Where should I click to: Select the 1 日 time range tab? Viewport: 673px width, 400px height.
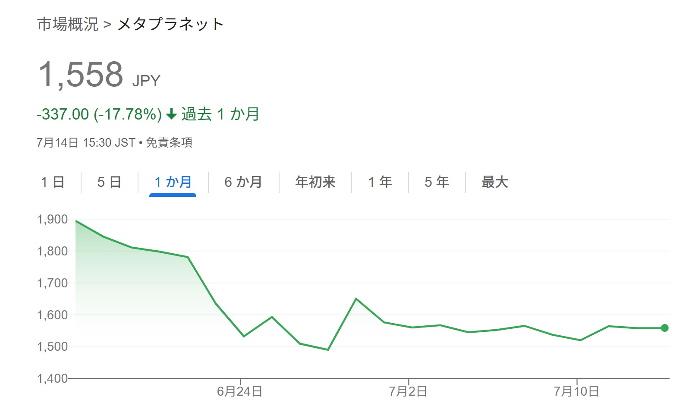click(53, 182)
